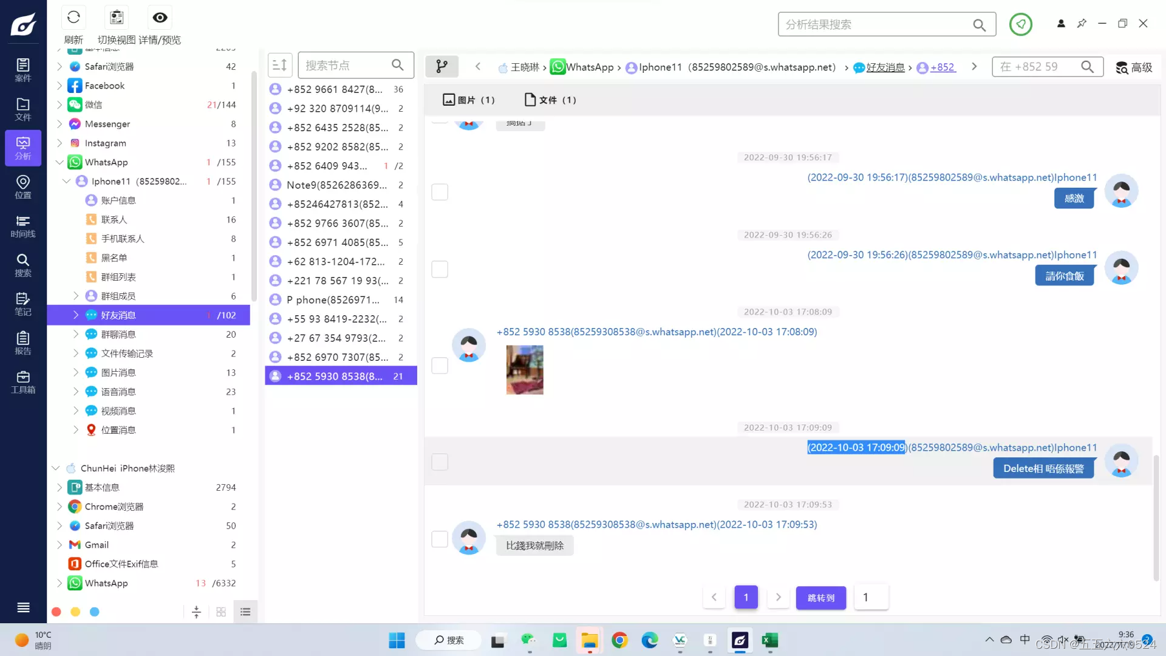Click the red color dot filter

tap(56, 612)
